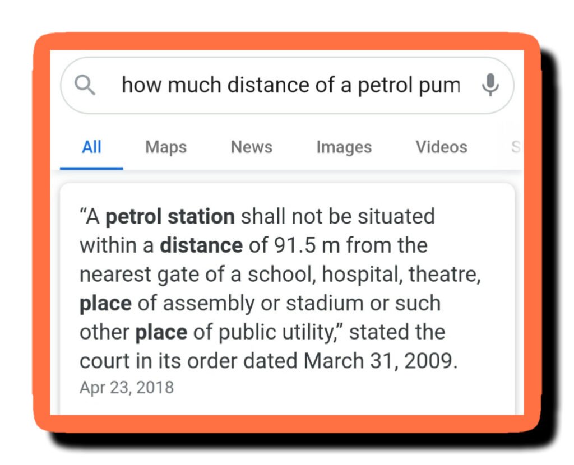Viewport: 574px width, 465px height.
Task: Click the bold word "distance" in snippet
Action: click(x=201, y=245)
